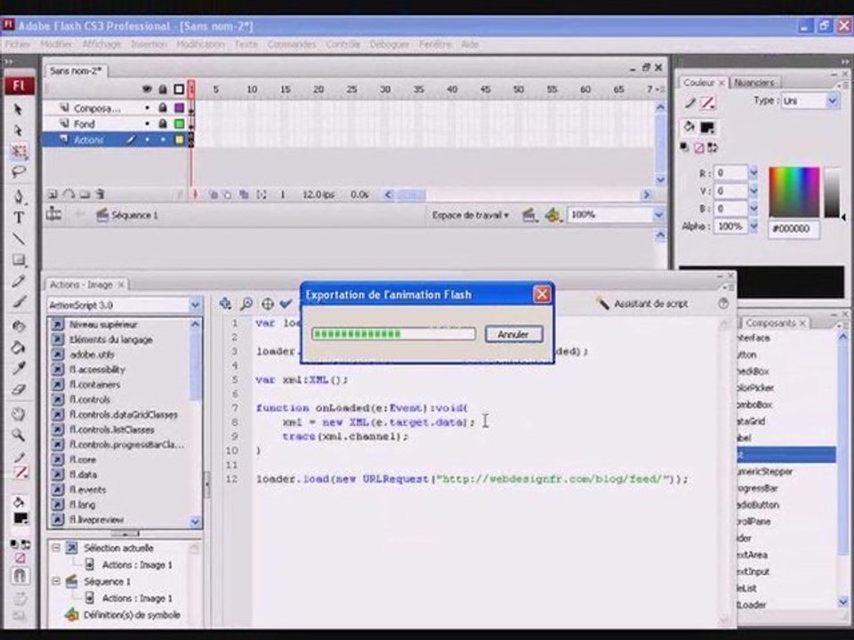Select the Paint Bucket tool
The image size is (854, 640).
[x=19, y=348]
